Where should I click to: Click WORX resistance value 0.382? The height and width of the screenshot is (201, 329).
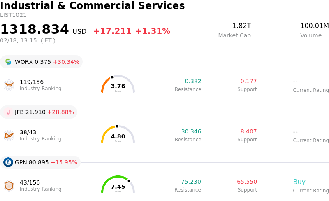(193, 82)
